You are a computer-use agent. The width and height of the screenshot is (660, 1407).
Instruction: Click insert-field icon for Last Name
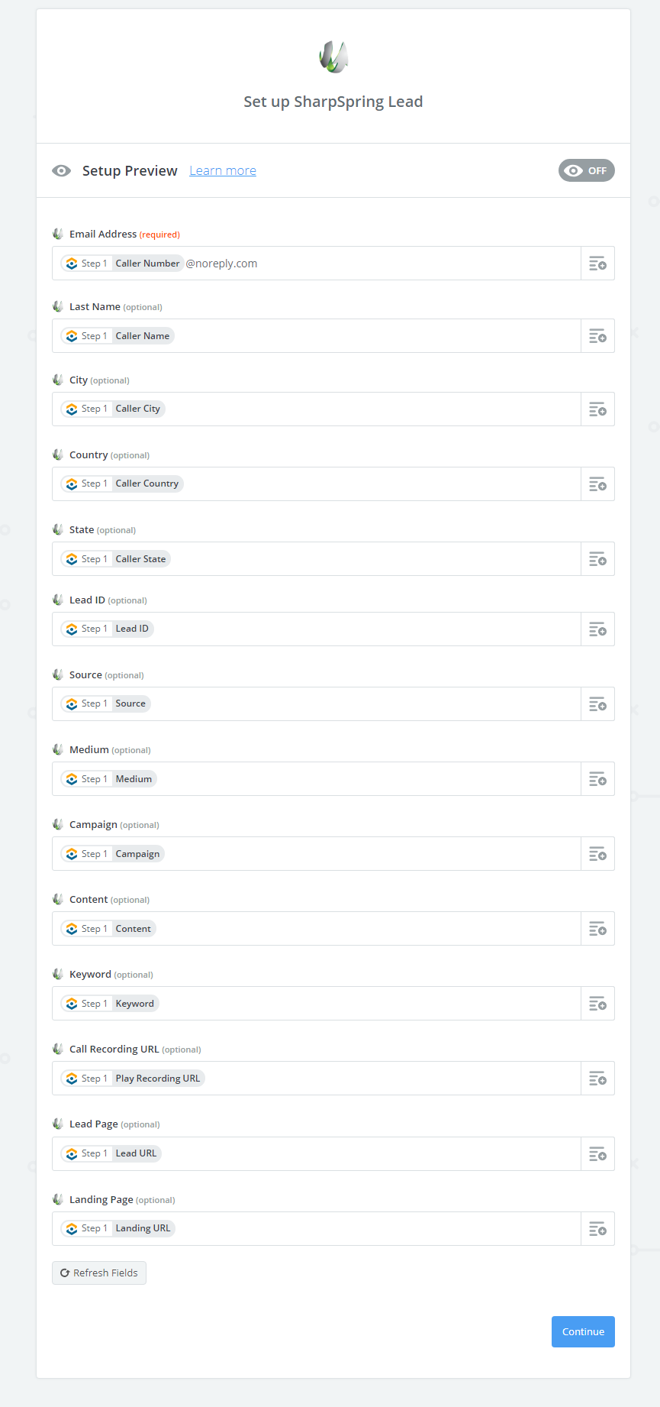coord(597,336)
